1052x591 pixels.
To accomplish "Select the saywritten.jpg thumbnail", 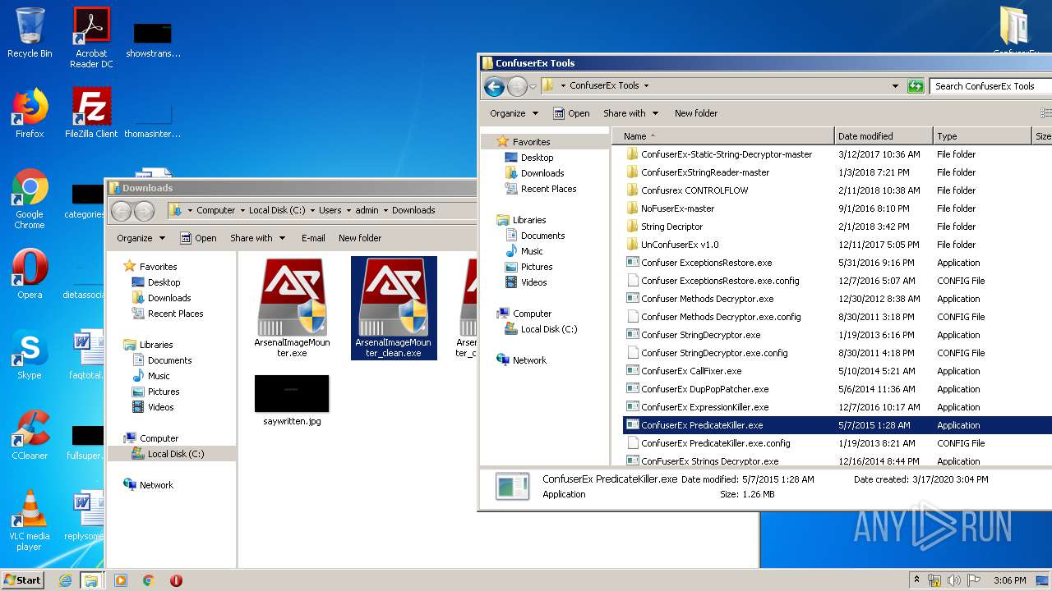I will 292,401.
